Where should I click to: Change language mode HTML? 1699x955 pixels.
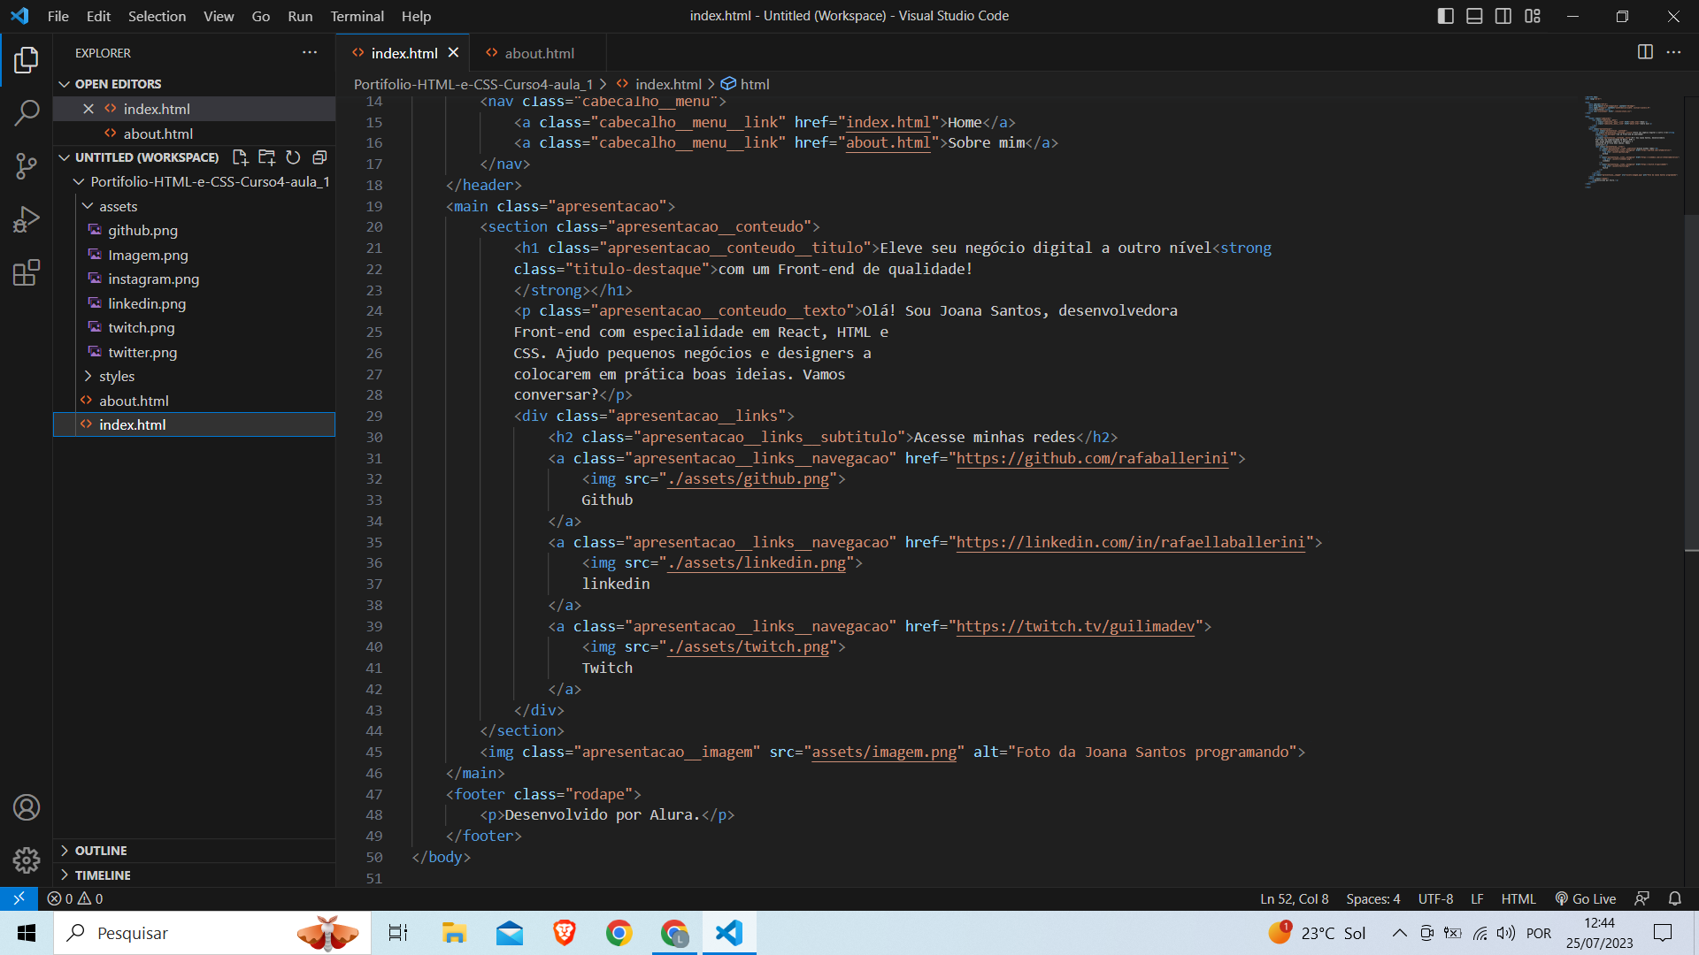point(1518,898)
